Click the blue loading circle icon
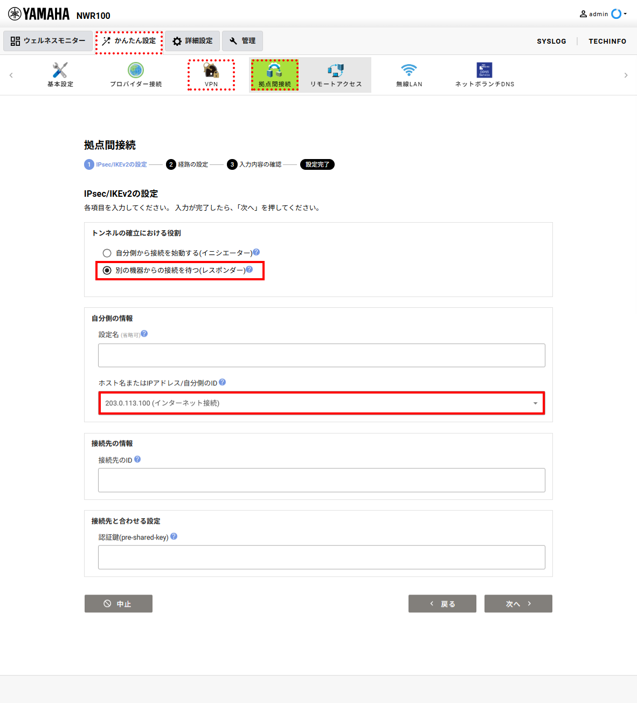637x703 pixels. (617, 14)
